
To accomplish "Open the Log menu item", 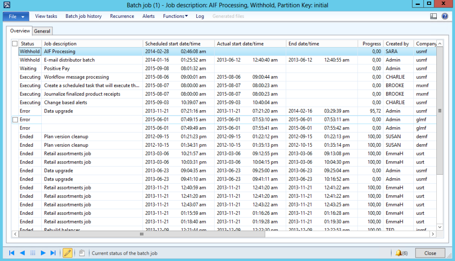I will point(200,16).
